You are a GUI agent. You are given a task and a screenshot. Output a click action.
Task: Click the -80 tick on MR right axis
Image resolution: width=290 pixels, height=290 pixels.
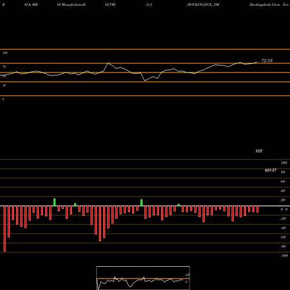coord(283,246)
